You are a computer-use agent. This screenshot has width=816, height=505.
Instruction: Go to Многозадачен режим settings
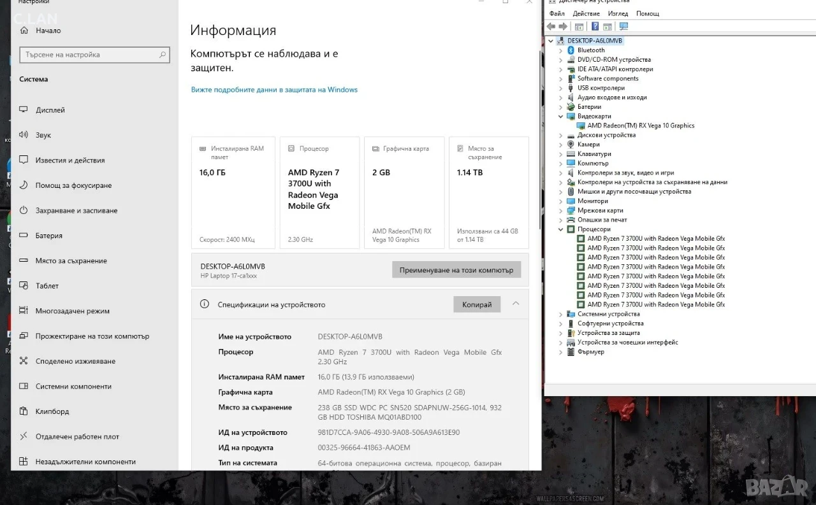(x=73, y=311)
